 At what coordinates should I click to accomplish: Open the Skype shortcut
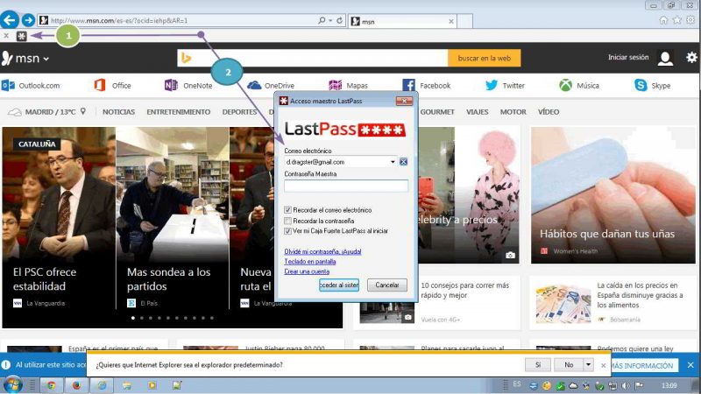[x=652, y=85]
